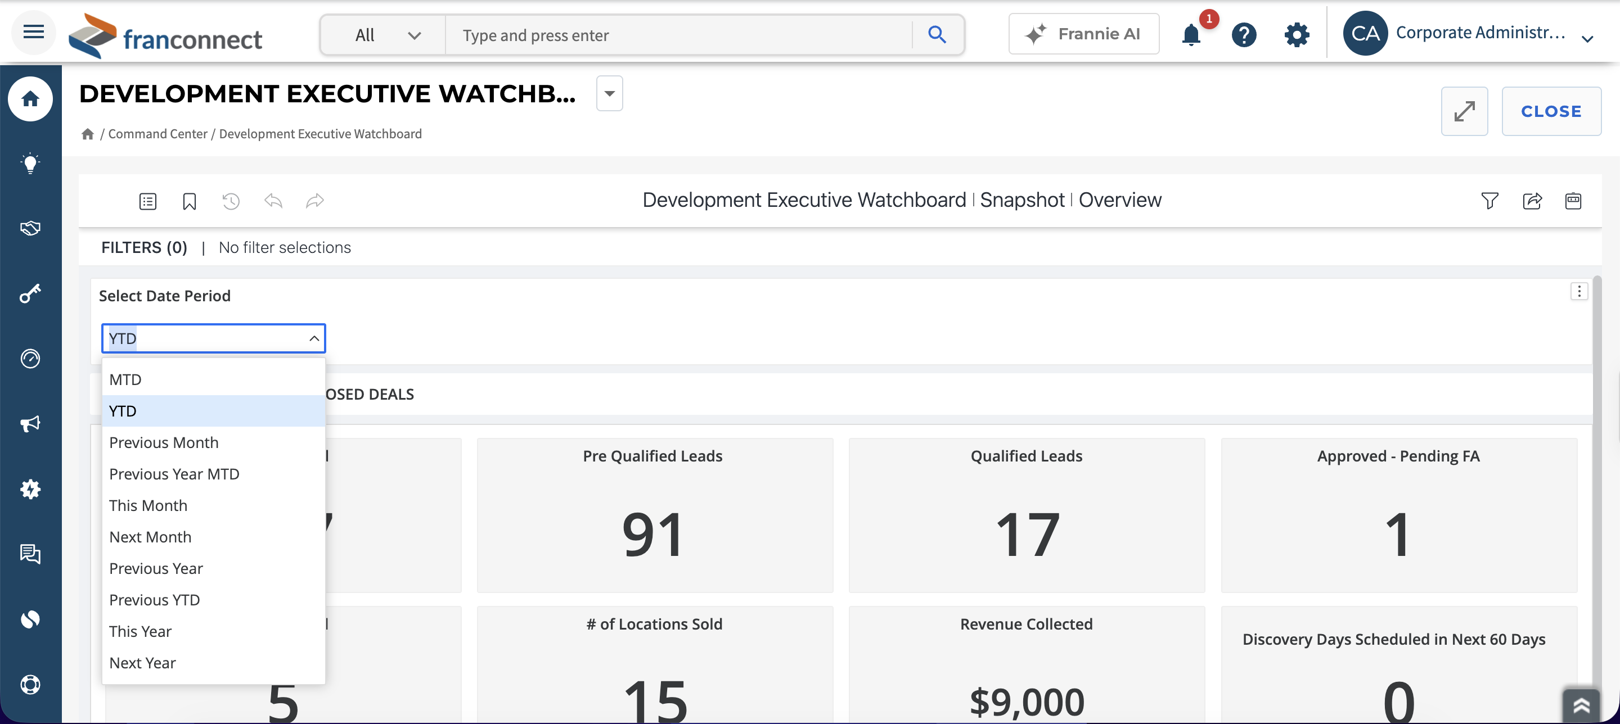Click the reset history clock icon
The image size is (1620, 724).
pos(231,201)
